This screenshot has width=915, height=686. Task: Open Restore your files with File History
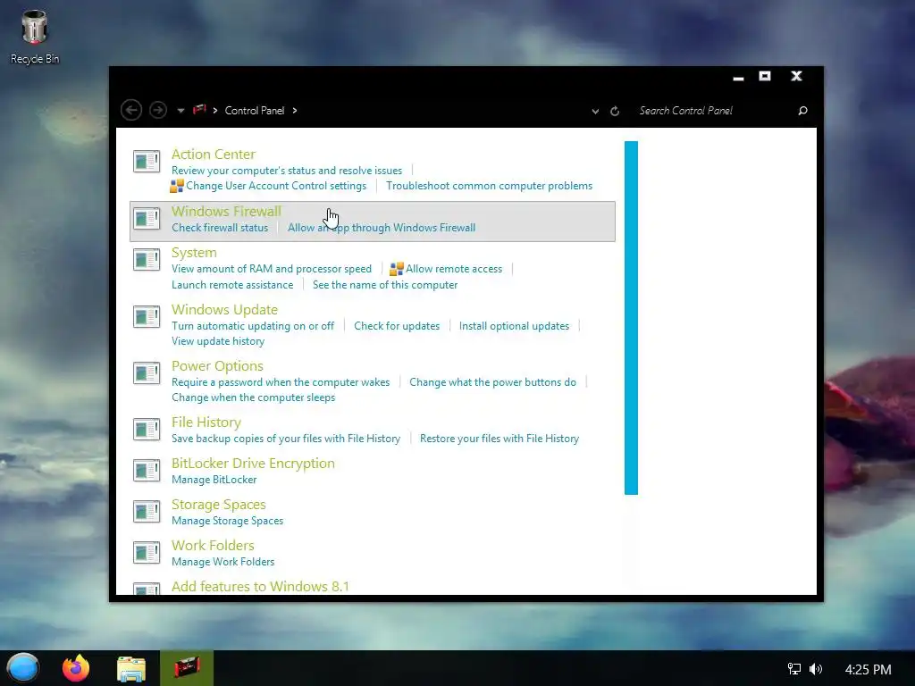point(499,438)
